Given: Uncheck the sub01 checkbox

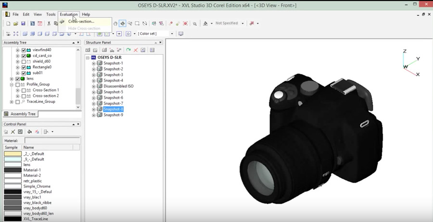Looking at the screenshot, I should (x=24, y=74).
